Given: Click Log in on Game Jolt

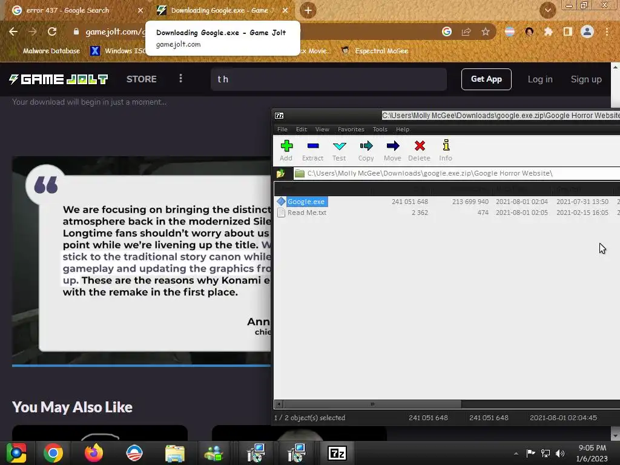Looking at the screenshot, I should (540, 79).
